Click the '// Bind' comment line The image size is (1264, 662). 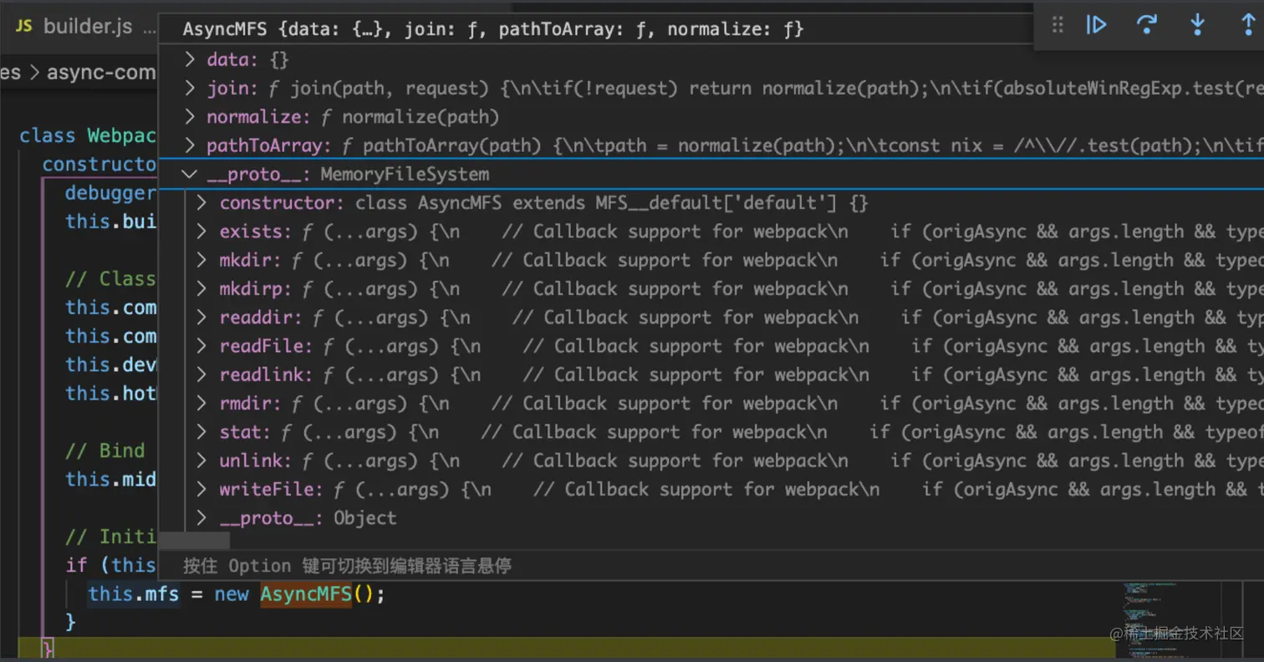(105, 451)
